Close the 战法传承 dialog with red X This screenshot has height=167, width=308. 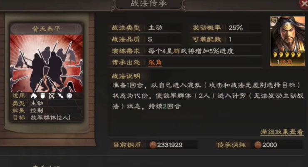click(x=304, y=4)
